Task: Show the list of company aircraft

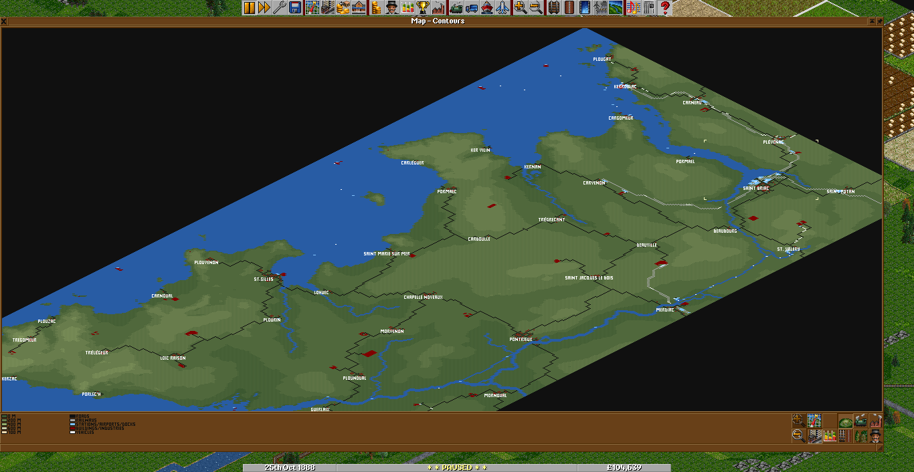Action: click(x=502, y=7)
